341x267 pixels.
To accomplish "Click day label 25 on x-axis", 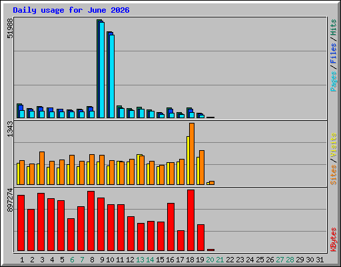I will point(260,260).
